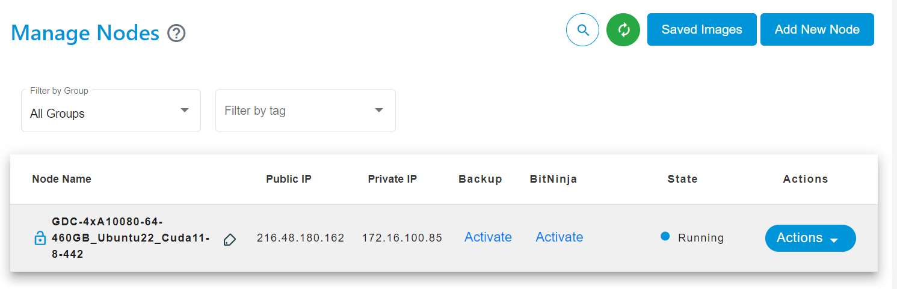The height and width of the screenshot is (289, 897).
Task: Activate Backup for the node
Action: [488, 237]
